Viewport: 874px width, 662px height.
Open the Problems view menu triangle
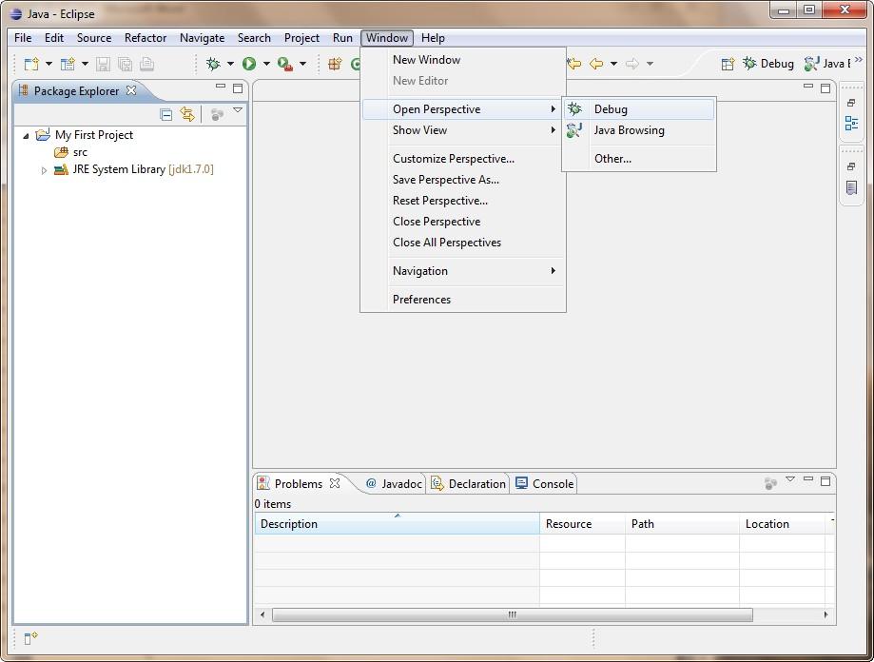pos(790,479)
